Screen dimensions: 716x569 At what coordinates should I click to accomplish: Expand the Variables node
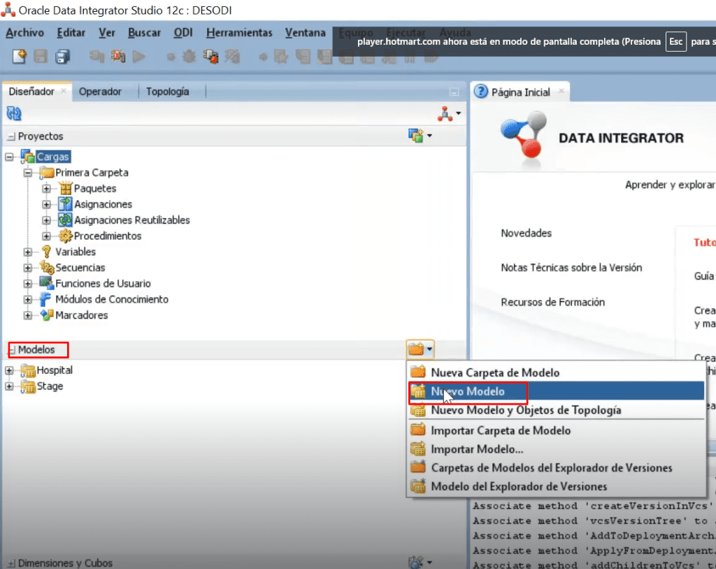28,252
